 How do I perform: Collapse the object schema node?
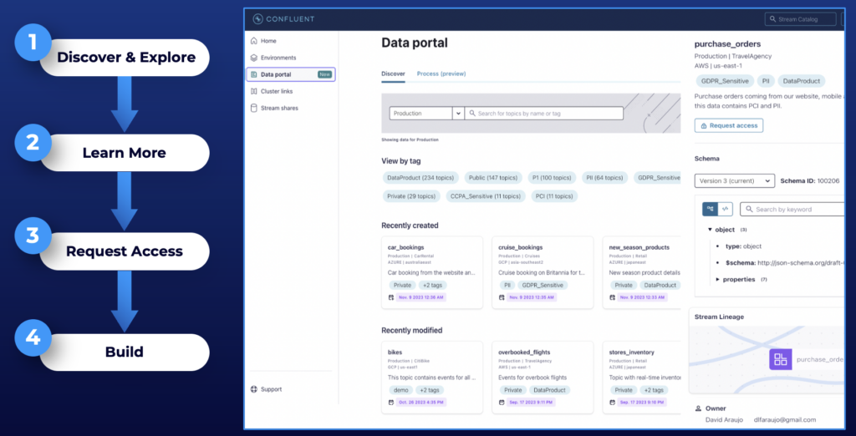tap(710, 230)
